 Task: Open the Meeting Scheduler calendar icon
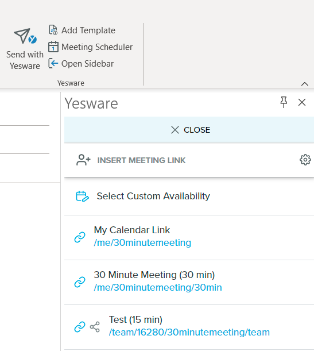point(53,47)
